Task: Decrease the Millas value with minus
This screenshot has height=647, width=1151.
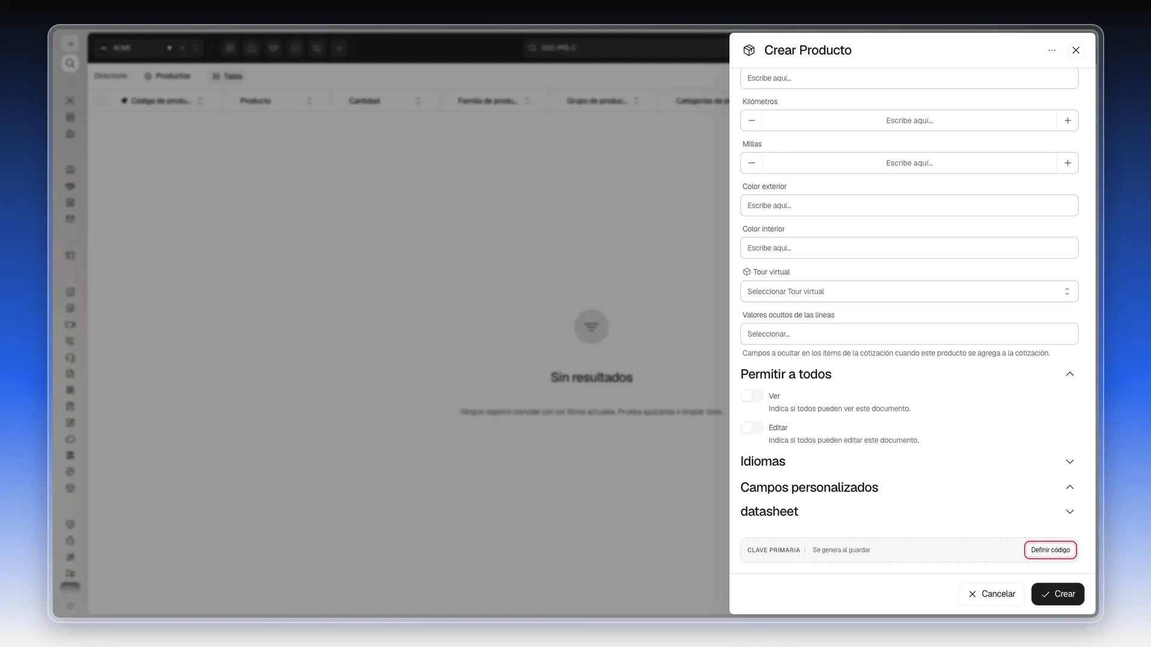Action: click(x=752, y=163)
